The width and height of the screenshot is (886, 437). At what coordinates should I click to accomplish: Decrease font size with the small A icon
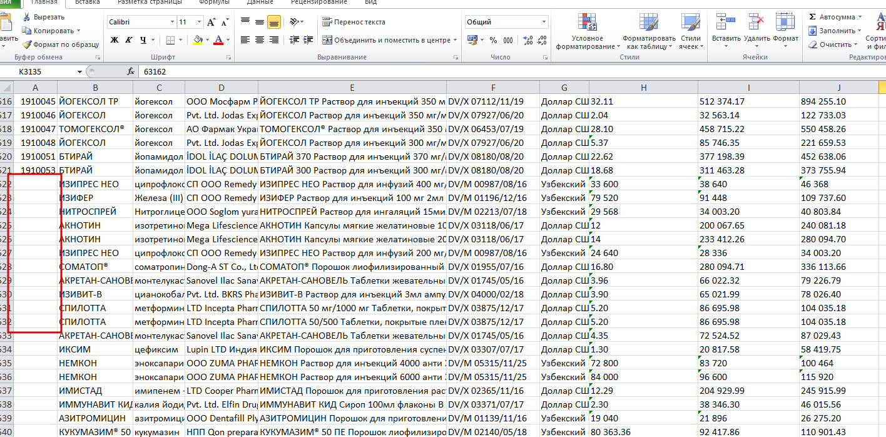(224, 23)
